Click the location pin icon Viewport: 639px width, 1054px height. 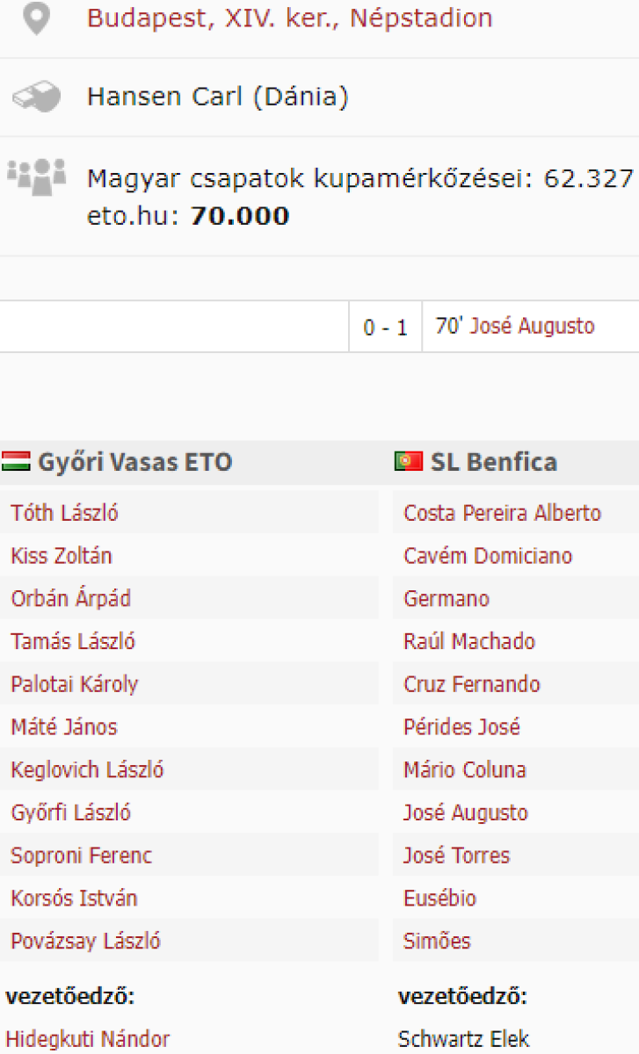click(35, 18)
